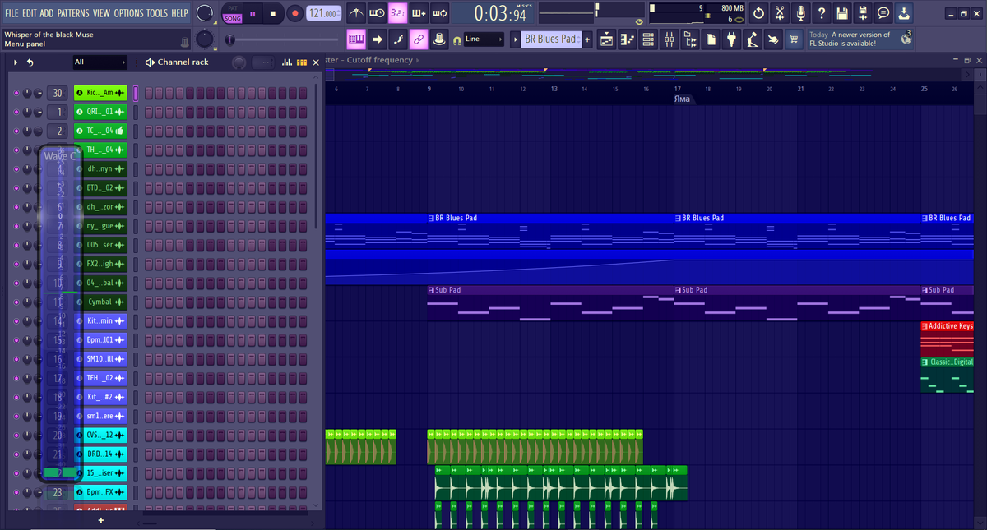Image resolution: width=987 pixels, height=530 pixels.
Task: Open the Channel rack view icon
Action: (x=648, y=39)
